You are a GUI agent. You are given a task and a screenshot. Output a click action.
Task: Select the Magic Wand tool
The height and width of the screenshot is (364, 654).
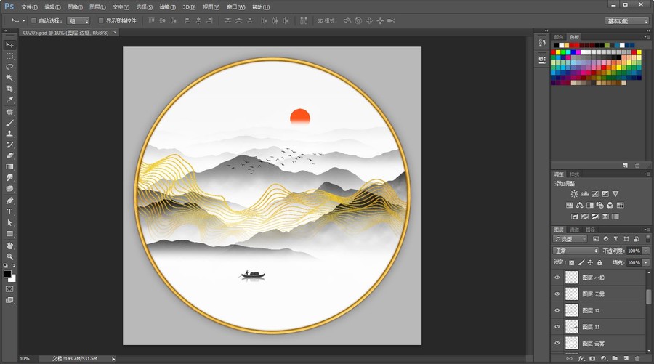pyautogui.click(x=9, y=78)
